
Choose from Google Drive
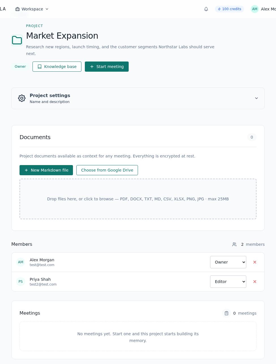(x=107, y=170)
